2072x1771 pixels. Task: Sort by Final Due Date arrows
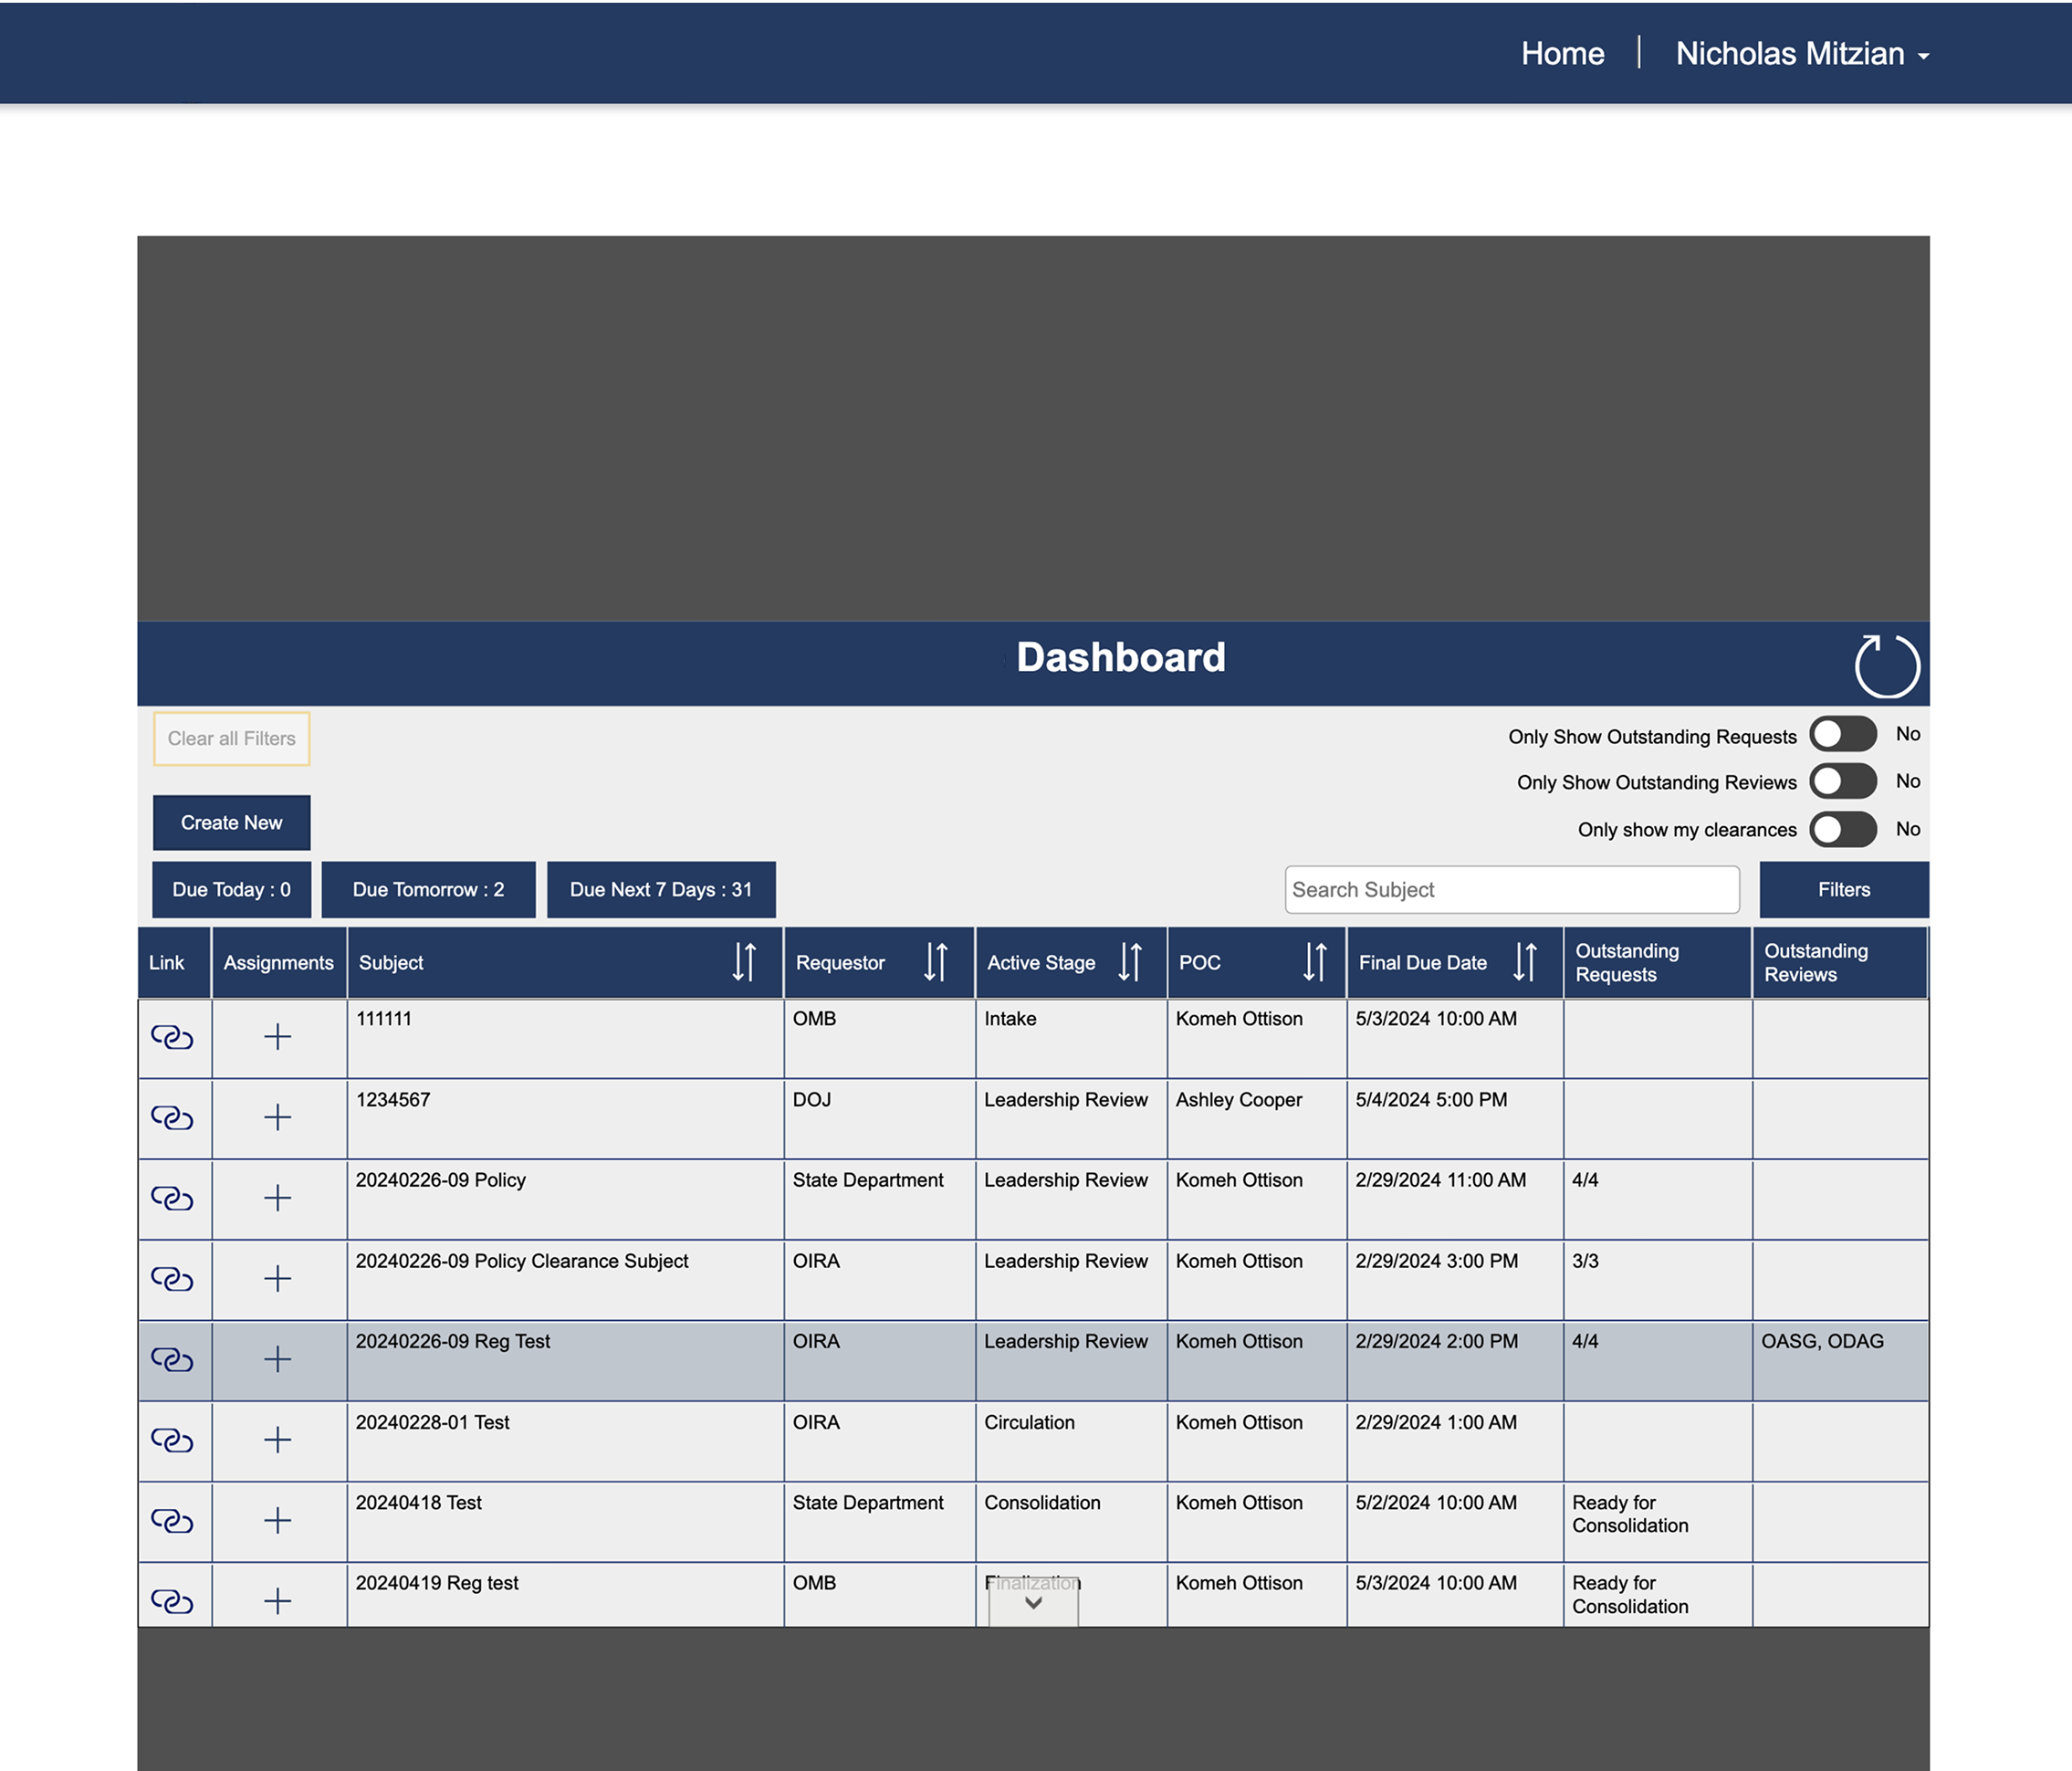point(1524,962)
